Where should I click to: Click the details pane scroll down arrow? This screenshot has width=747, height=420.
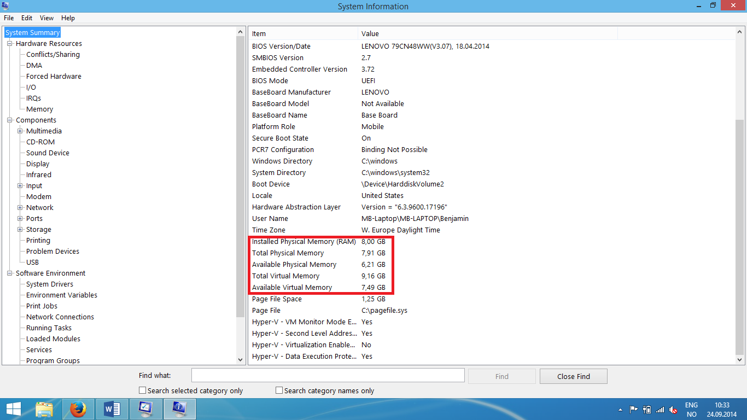coord(740,360)
